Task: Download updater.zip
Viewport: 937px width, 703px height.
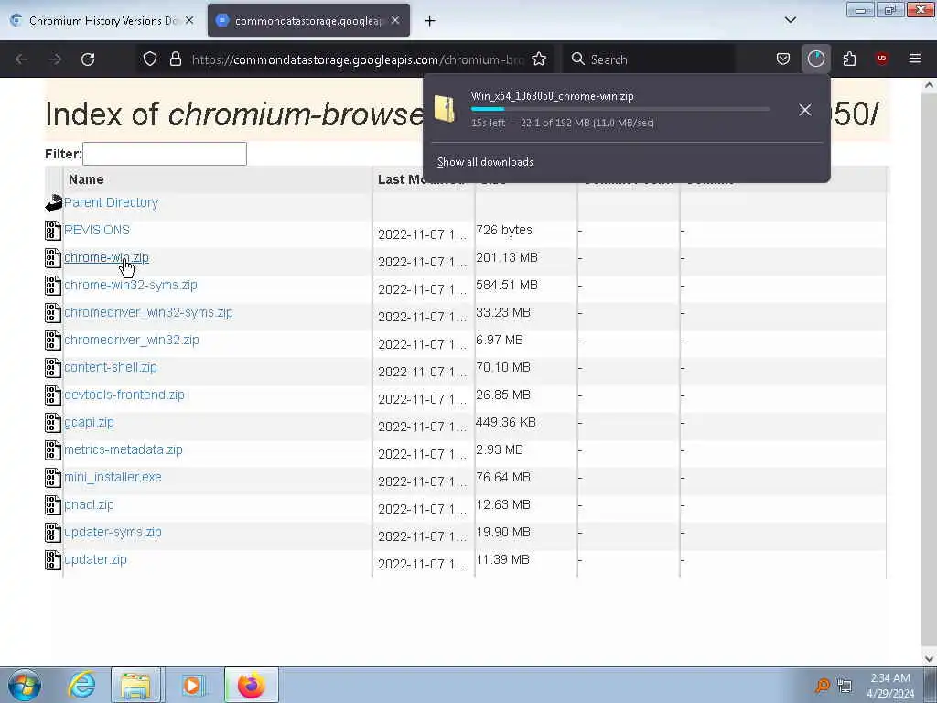Action: [95, 560]
